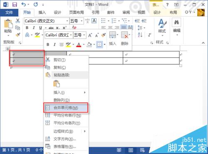The height and width of the screenshot is (154, 208).
Task: Switch to the 页面布局 tab
Action: pyautogui.click(x=77, y=12)
